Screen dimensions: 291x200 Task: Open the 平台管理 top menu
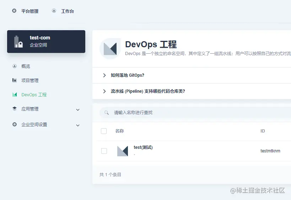click(30, 11)
